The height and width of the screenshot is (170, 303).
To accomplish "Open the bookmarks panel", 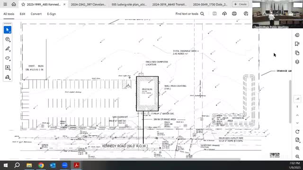I will [x=297, y=44].
